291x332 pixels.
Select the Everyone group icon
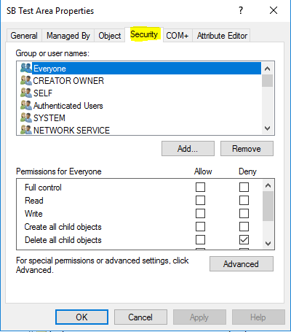[x=26, y=68]
